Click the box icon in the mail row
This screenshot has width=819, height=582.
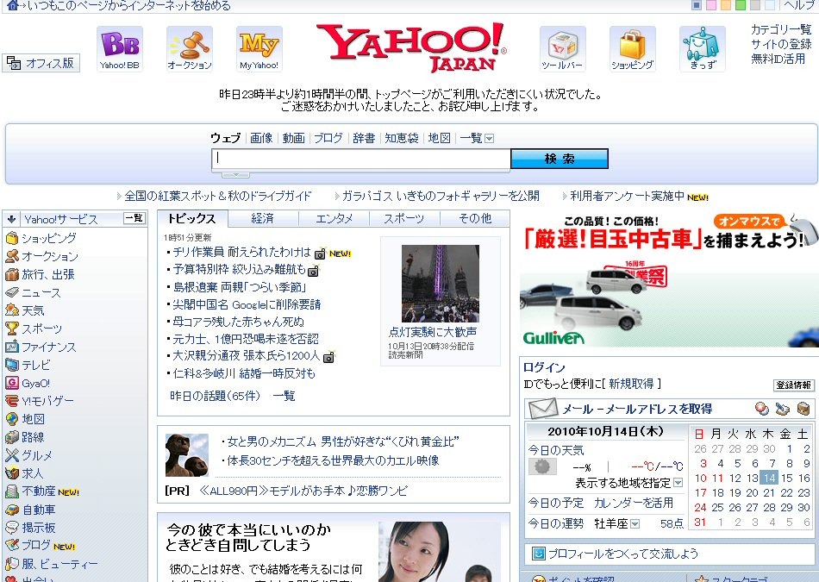803,409
